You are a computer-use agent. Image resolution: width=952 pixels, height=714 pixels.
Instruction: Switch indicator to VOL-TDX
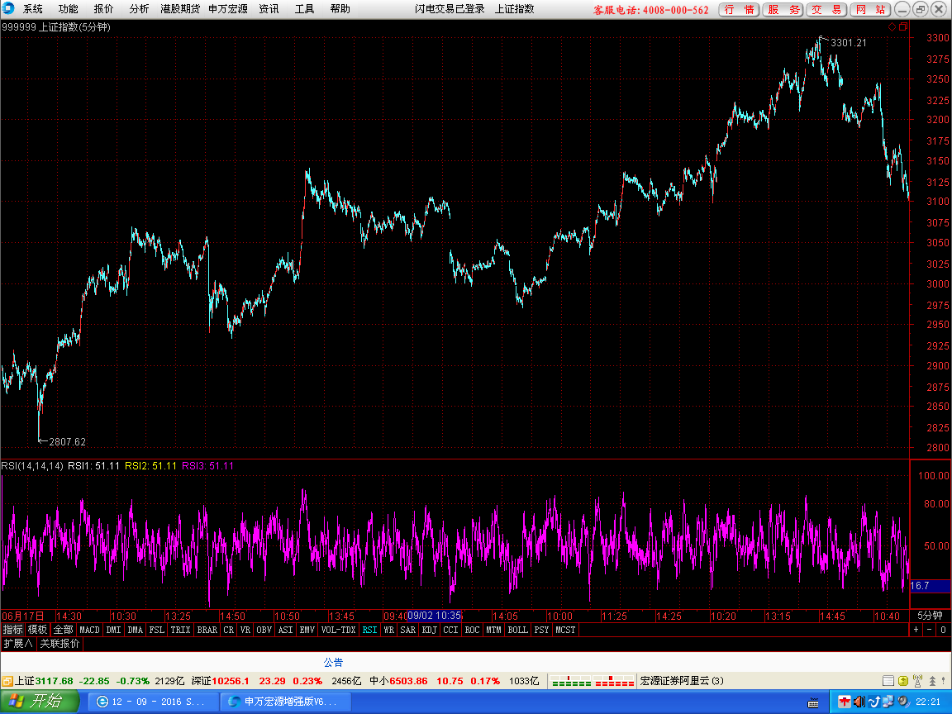click(338, 630)
